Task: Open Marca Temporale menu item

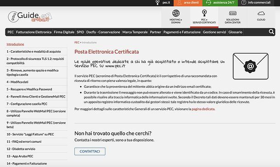Action: (x=135, y=32)
